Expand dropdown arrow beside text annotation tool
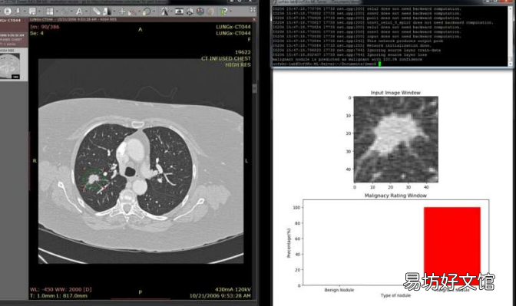Image resolution: width=516 pixels, height=306 pixels. (x=86, y=12)
